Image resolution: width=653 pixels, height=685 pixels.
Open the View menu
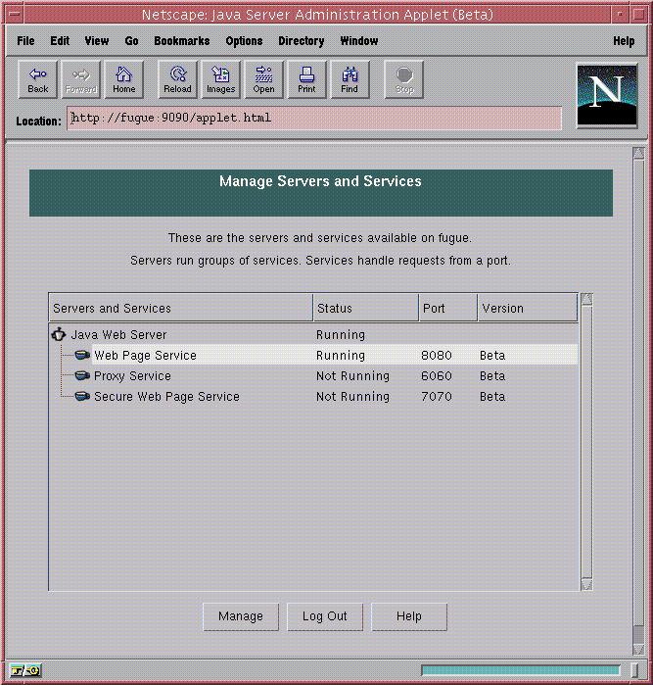97,40
